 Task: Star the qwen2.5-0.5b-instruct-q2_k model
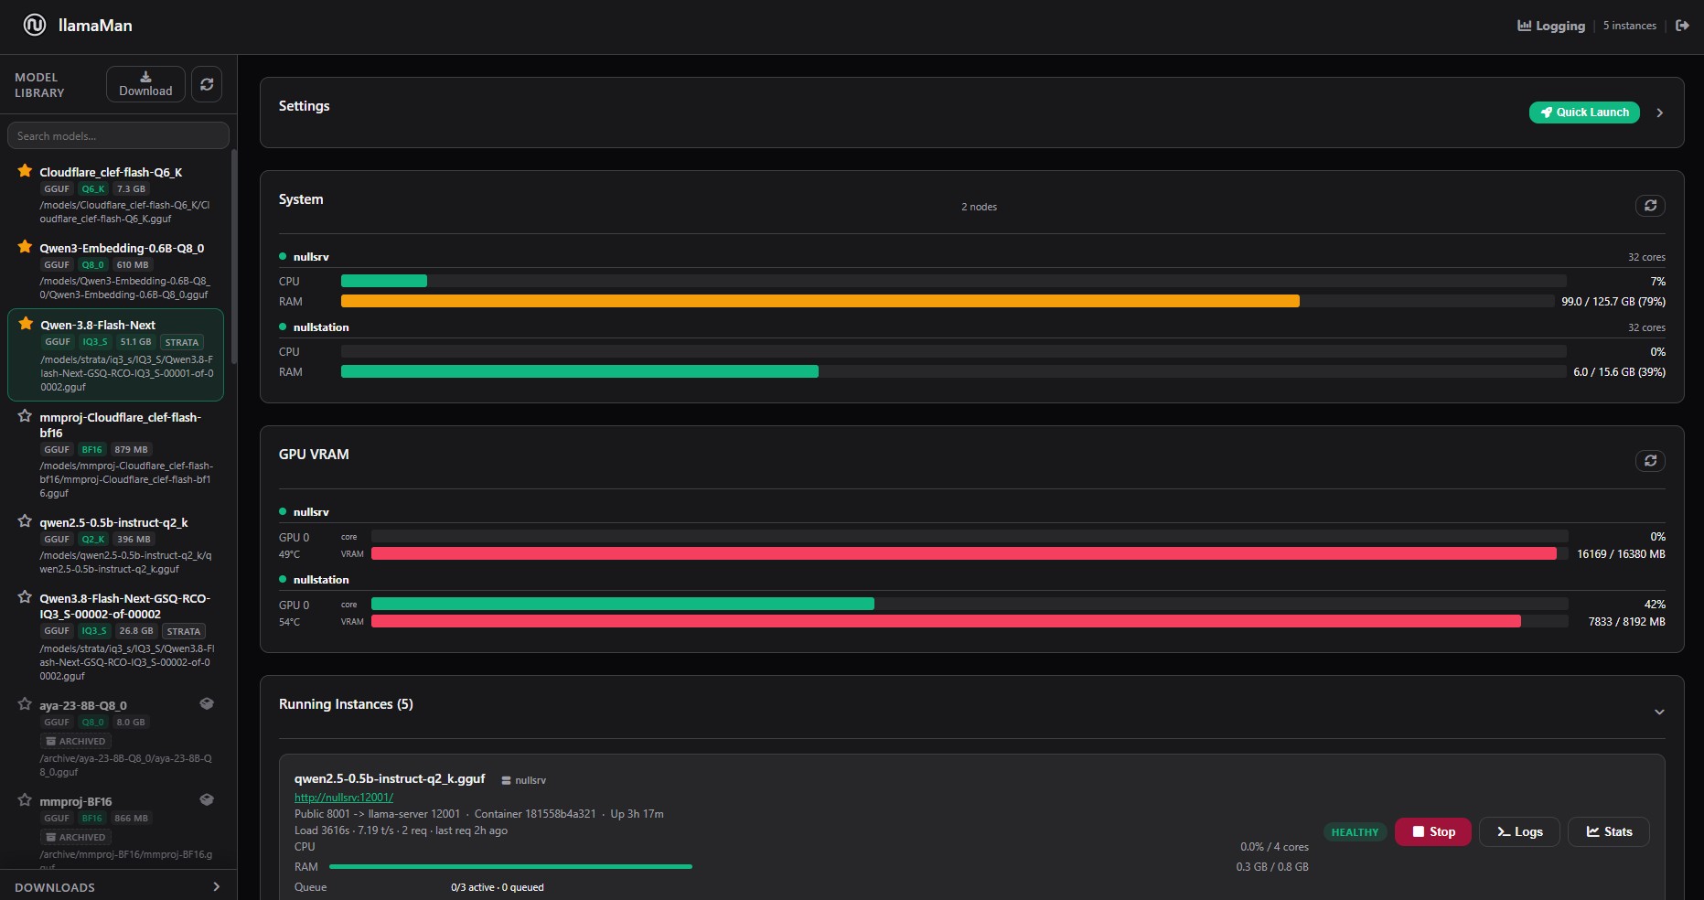(x=25, y=521)
